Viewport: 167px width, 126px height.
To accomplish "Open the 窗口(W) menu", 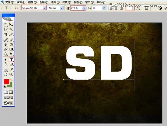I will coord(90,2).
